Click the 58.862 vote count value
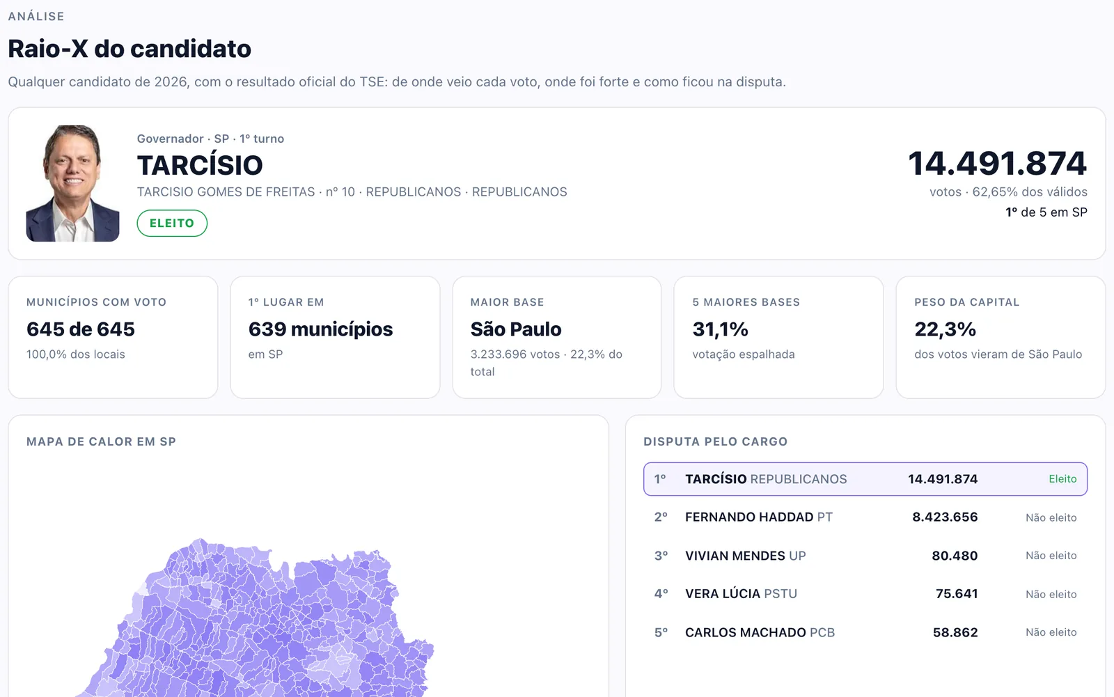This screenshot has height=697, width=1114. click(955, 632)
